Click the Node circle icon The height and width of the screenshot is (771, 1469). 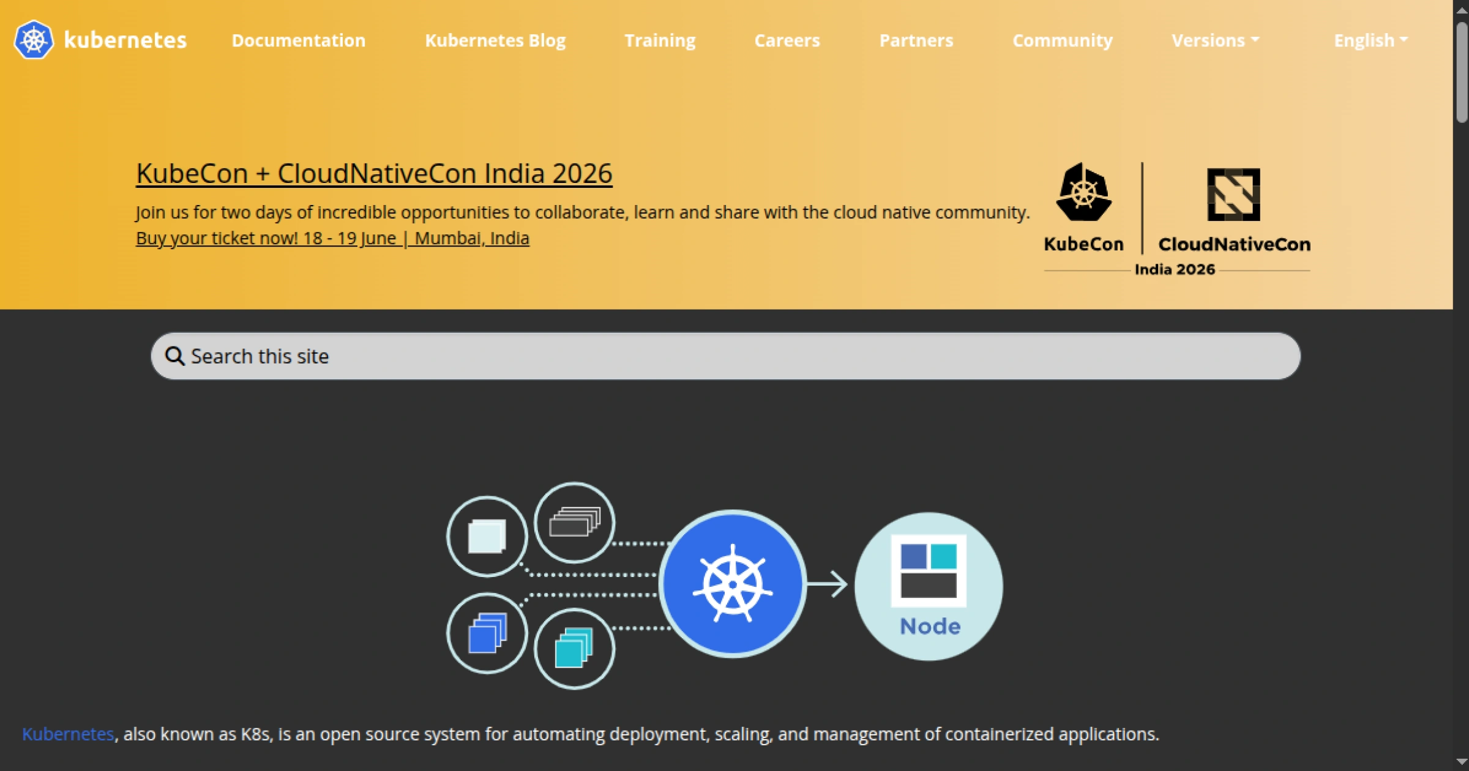[929, 586]
